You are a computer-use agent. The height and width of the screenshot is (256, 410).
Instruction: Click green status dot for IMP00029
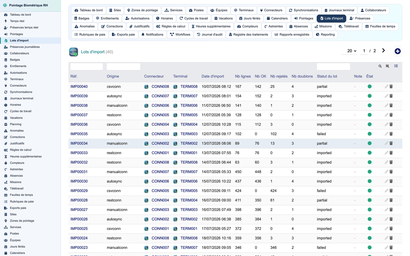click(x=369, y=191)
